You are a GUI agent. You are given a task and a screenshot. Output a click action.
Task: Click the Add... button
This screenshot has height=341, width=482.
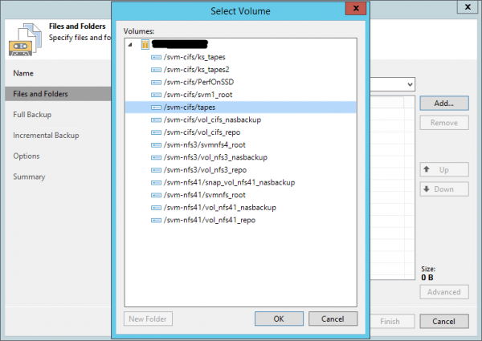[443, 104]
